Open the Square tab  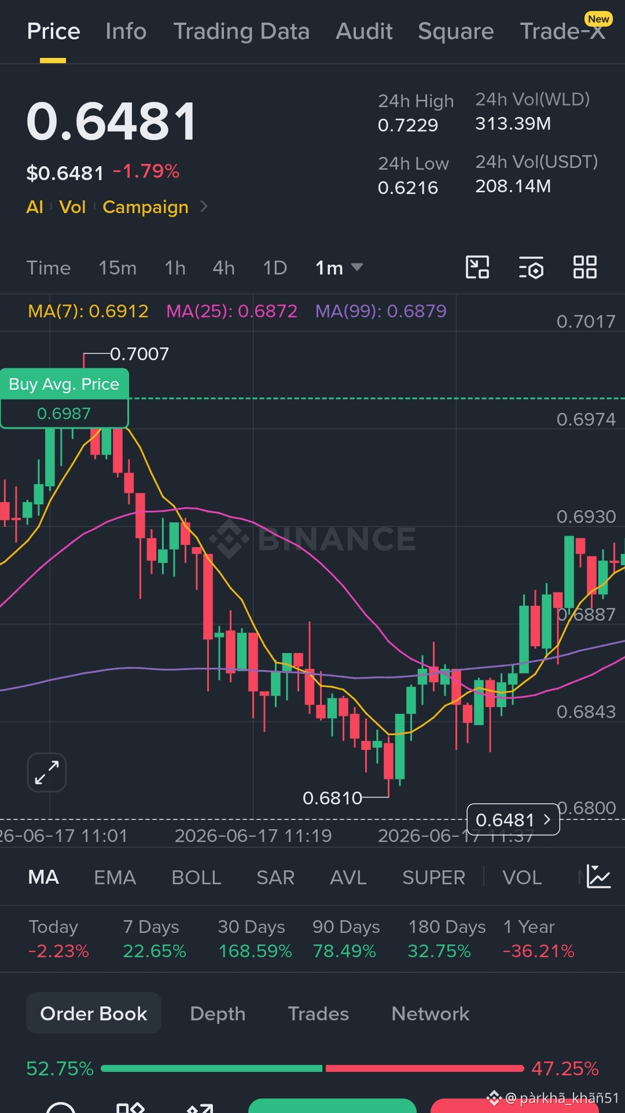[x=456, y=31]
